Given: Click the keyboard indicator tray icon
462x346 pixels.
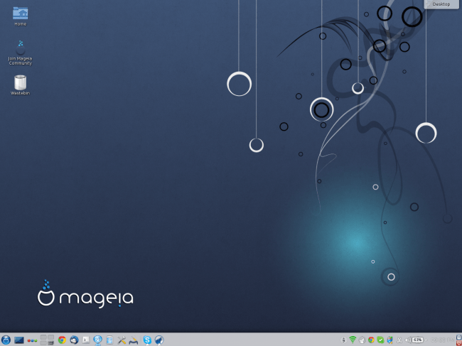Looking at the screenshot, I should pyautogui.click(x=343, y=340).
